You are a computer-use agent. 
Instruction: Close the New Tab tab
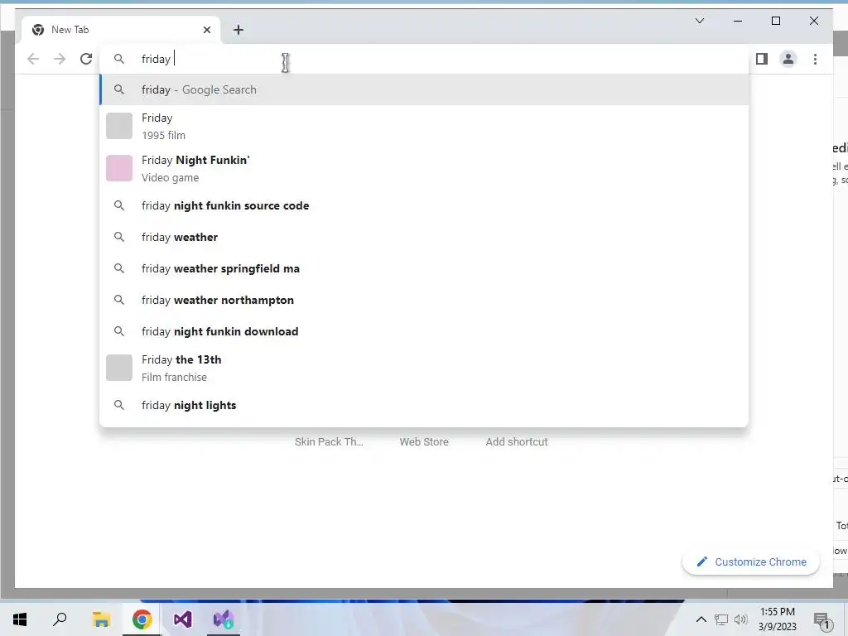206,30
